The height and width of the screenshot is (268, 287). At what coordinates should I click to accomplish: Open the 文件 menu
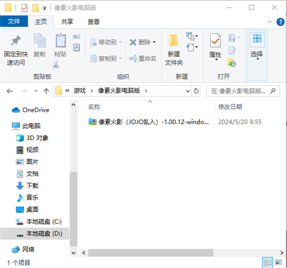click(14, 22)
